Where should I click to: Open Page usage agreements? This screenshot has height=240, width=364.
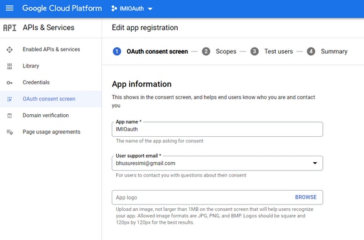click(x=51, y=132)
